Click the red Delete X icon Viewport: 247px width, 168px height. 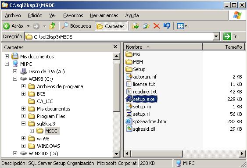157,26
